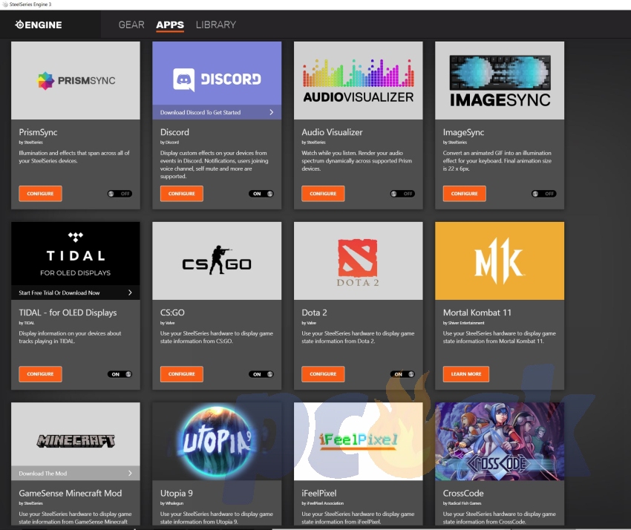This screenshot has height=530, width=631.
Task: Configure the PrismSync app
Action: pyautogui.click(x=40, y=194)
